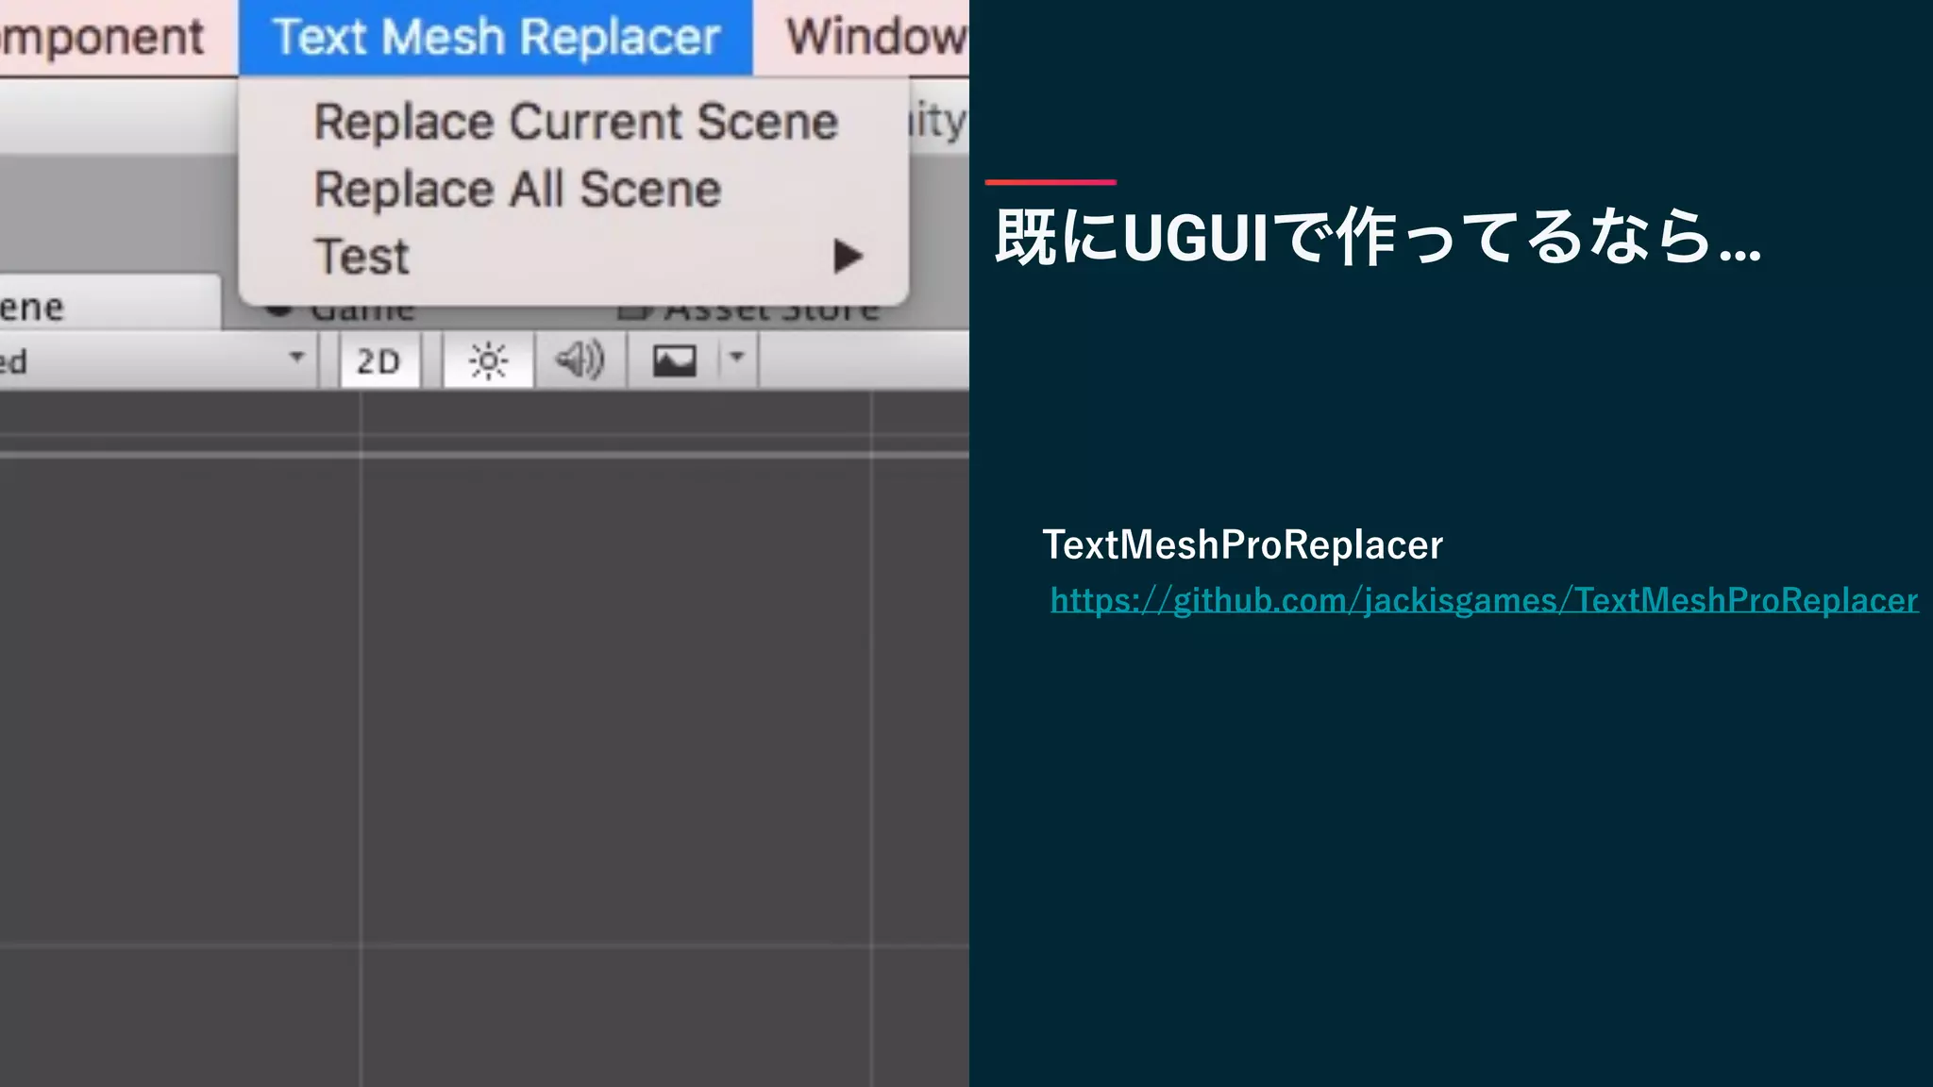Open the TextMeshProReplacer GitHub link
The height and width of the screenshot is (1087, 1933).
coord(1484,601)
